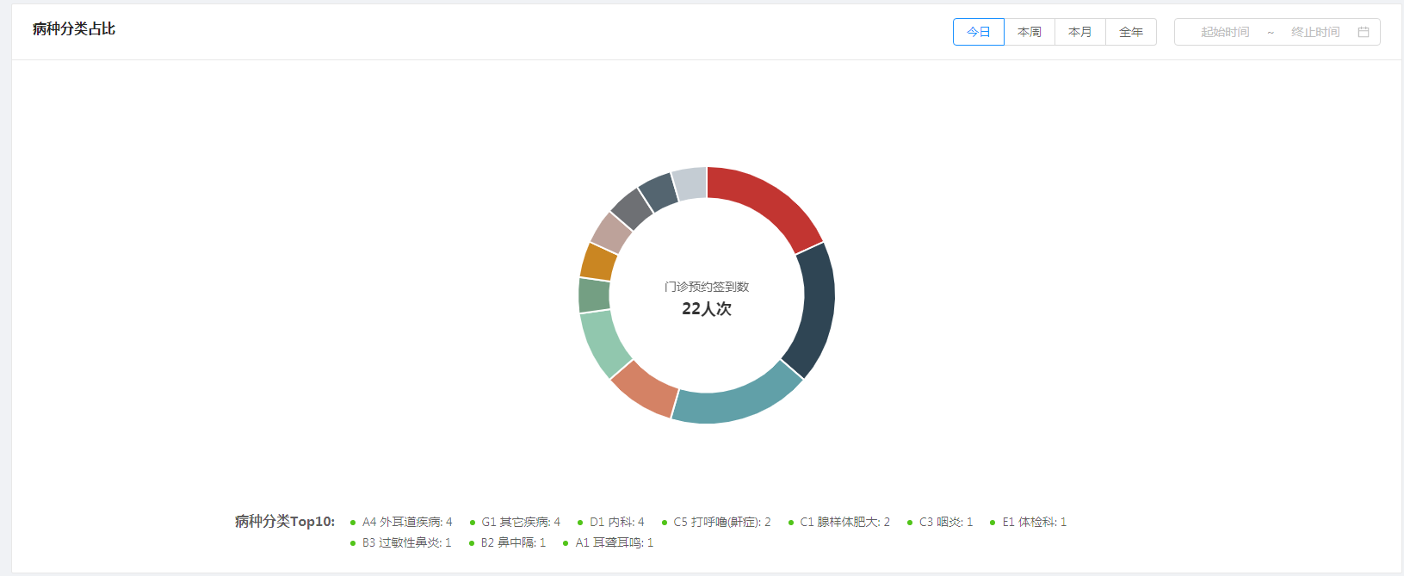
Task: Click the 病种分类占比 panel title
Action: 74,29
